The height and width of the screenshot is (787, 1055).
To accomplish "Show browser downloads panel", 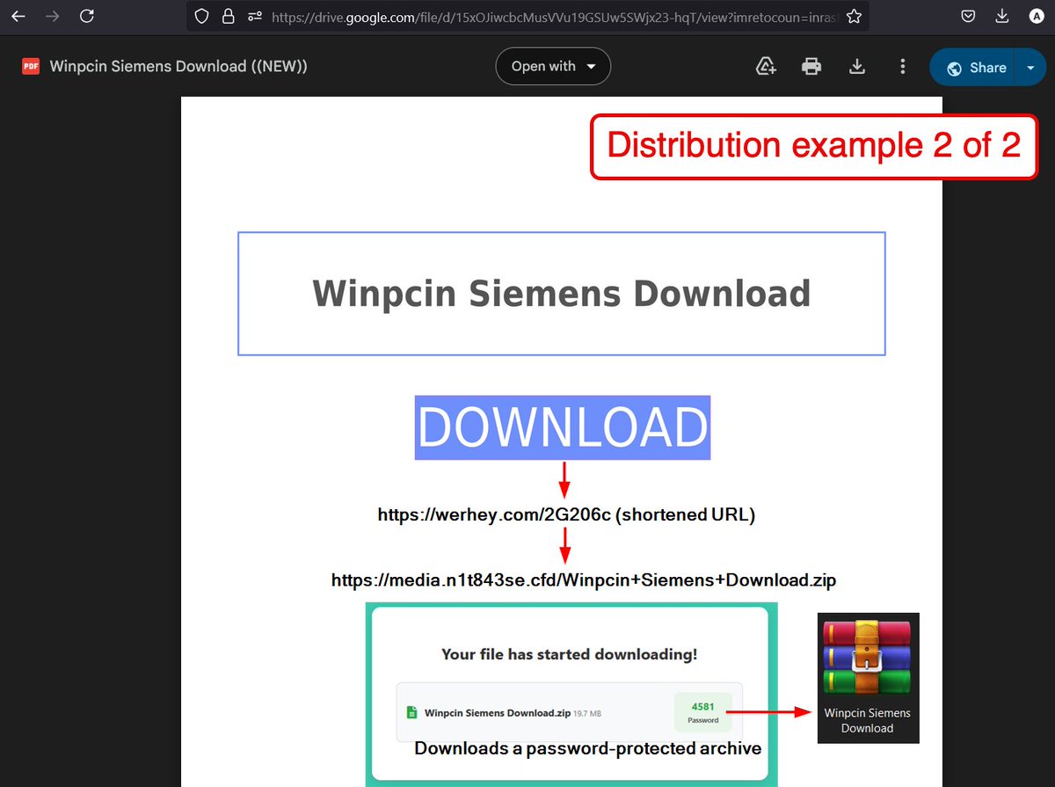I will 1002,16.
